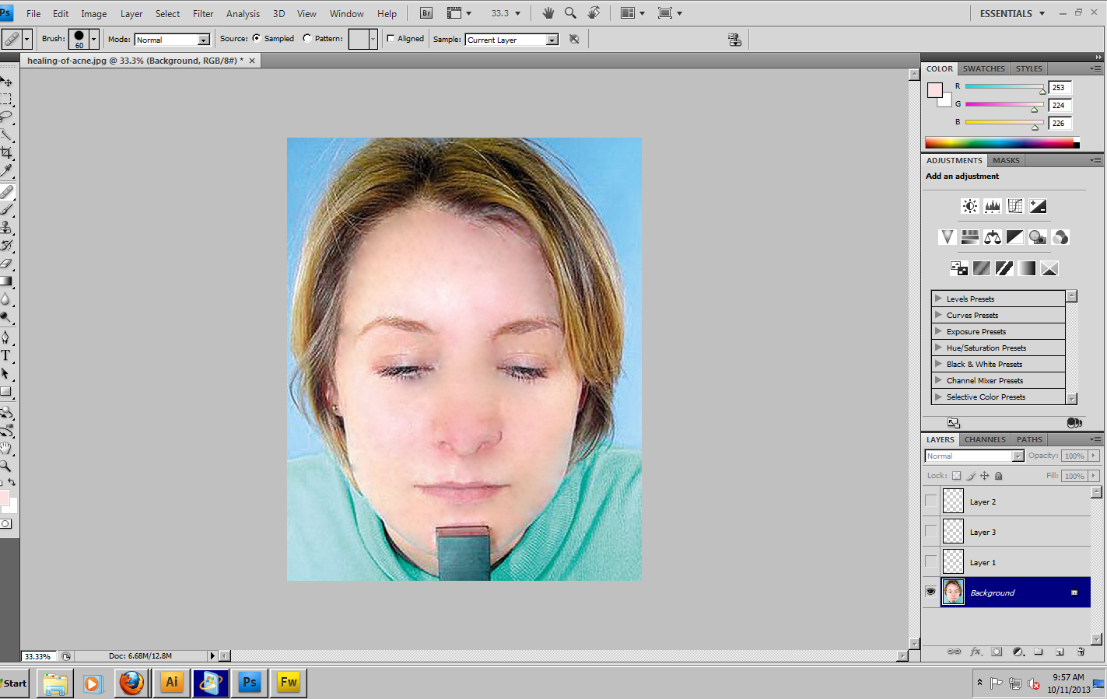Viewport: 1107px width, 699px height.
Task: Switch to the Channels tab
Action: pyautogui.click(x=985, y=439)
